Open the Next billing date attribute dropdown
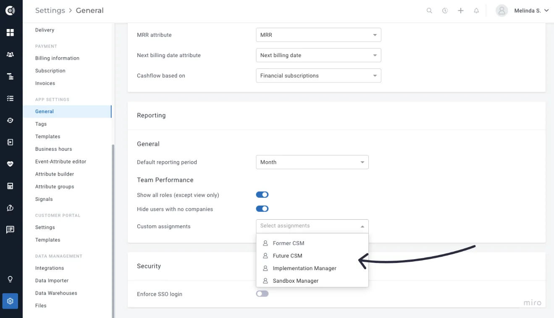Image resolution: width=554 pixels, height=318 pixels. coord(318,55)
